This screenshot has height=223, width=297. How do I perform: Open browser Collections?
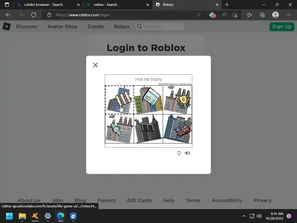(x=262, y=15)
